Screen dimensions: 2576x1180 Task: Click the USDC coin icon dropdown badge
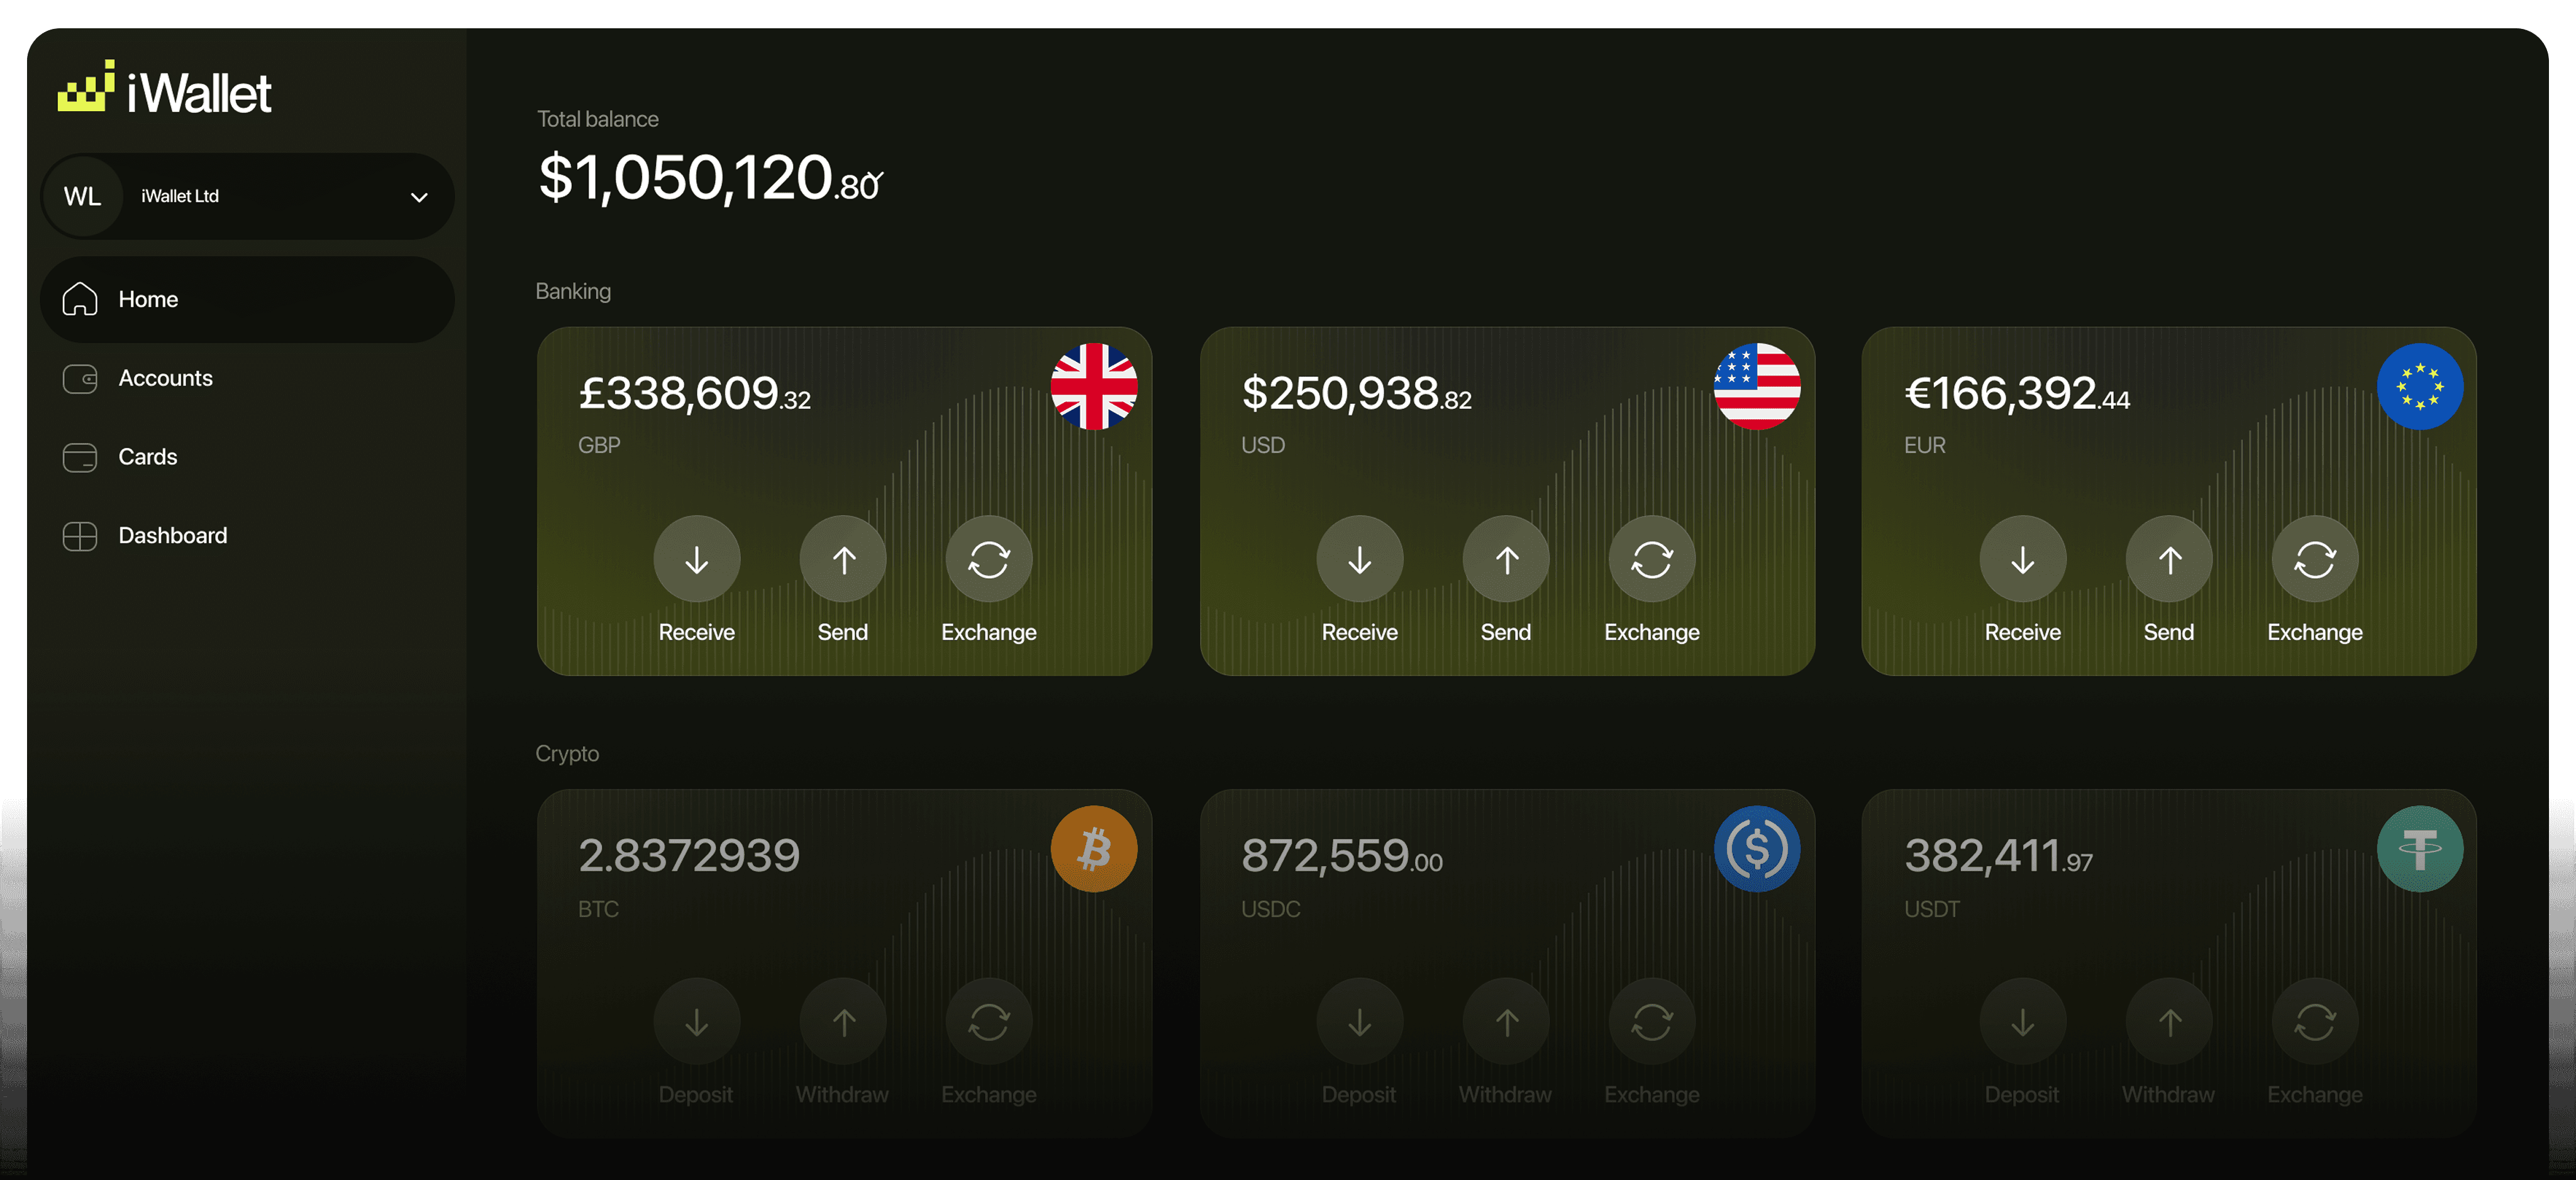(1757, 847)
